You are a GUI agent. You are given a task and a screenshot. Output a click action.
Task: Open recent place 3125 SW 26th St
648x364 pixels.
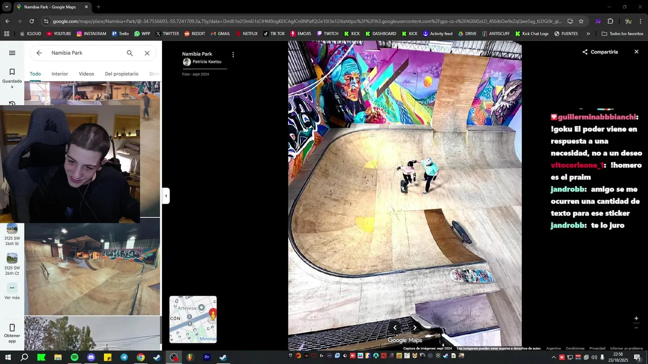(12, 234)
